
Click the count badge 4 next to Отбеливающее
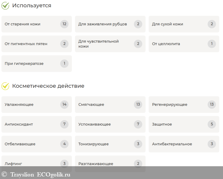coord(64,144)
